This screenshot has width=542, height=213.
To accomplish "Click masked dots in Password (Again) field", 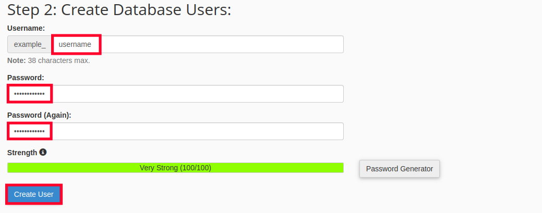I will [29, 131].
